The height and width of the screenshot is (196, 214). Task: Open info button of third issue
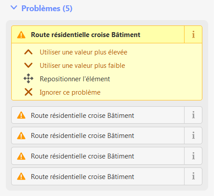pos(193,135)
